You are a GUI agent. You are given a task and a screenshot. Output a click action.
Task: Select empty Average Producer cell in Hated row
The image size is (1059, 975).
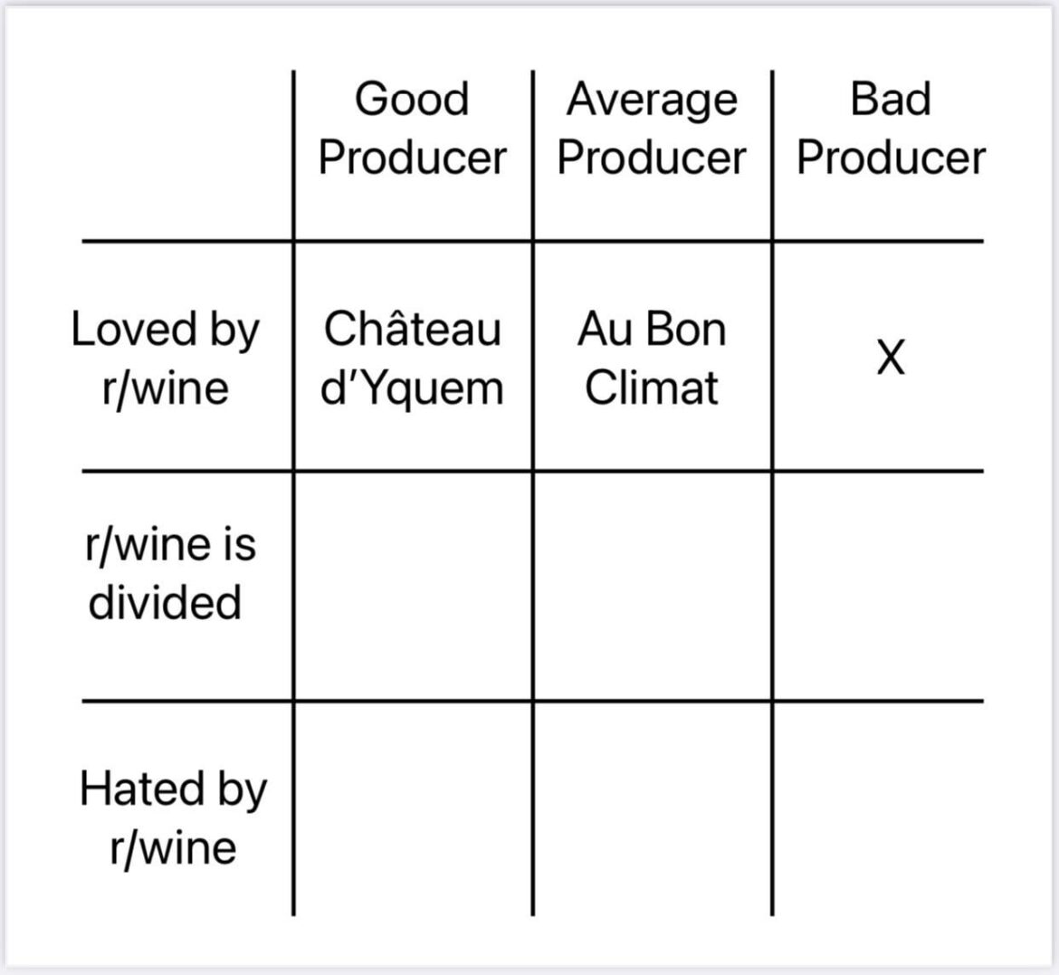652,808
